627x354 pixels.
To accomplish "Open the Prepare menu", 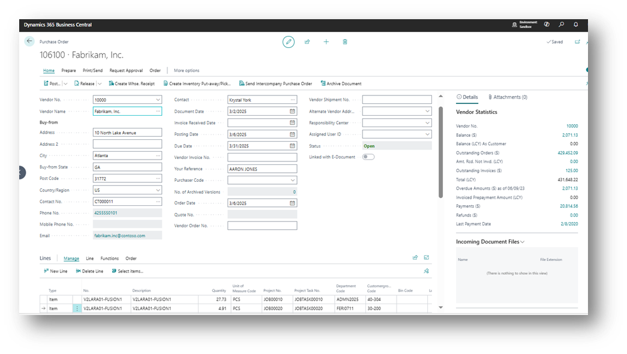I will 68,70.
